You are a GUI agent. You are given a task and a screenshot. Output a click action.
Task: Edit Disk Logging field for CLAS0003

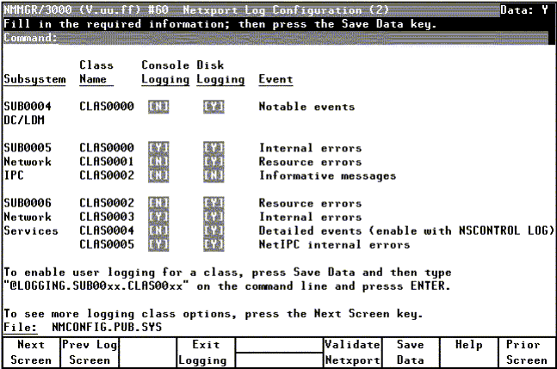[x=214, y=217]
